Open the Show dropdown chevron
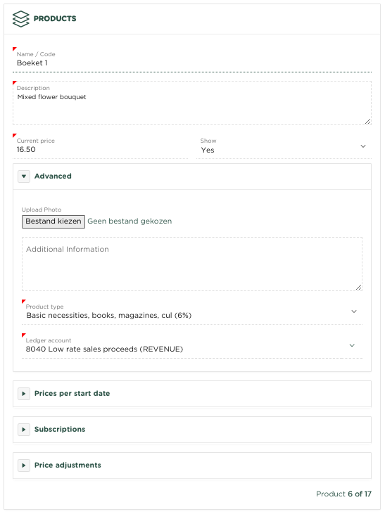Viewport: 385px width, 514px height. (x=363, y=146)
